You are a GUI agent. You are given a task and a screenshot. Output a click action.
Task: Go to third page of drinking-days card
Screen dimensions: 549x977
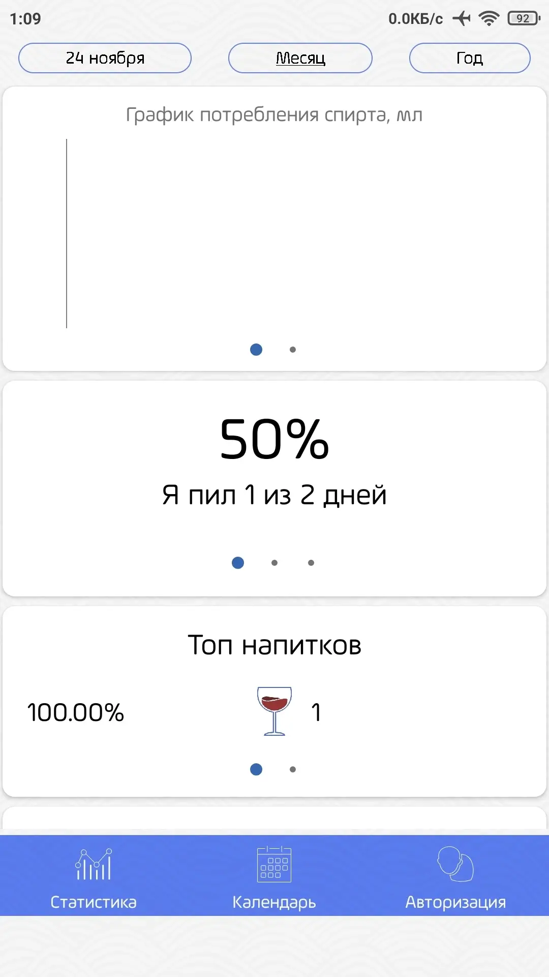(x=311, y=563)
